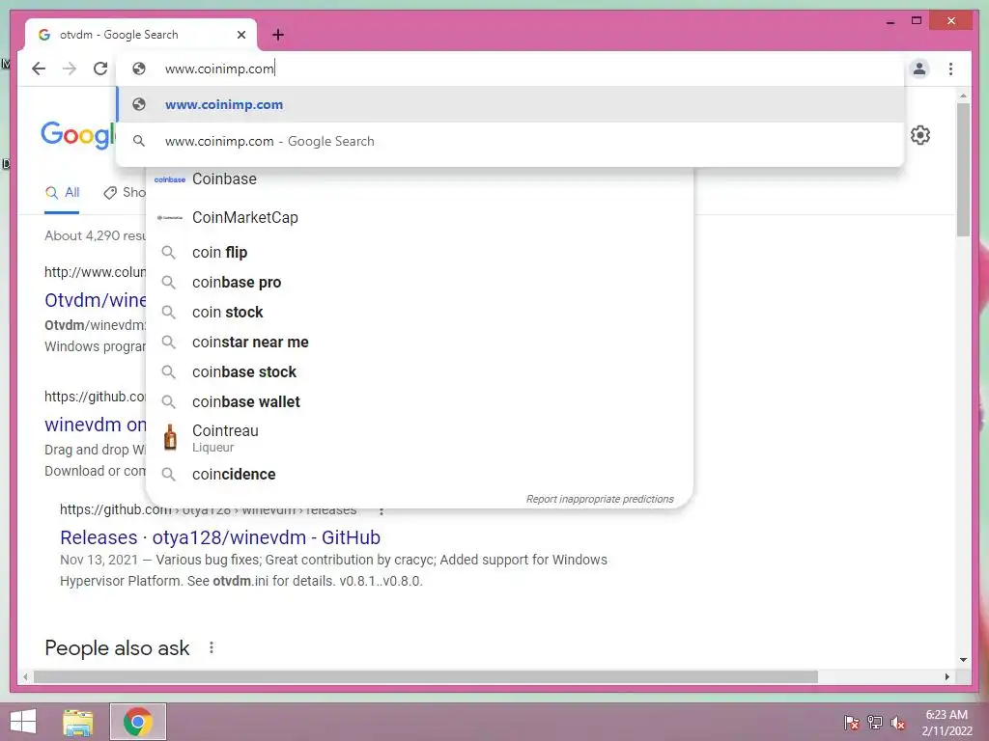This screenshot has height=741, width=989.
Task: Open the Windows Start menu
Action: (x=23, y=722)
